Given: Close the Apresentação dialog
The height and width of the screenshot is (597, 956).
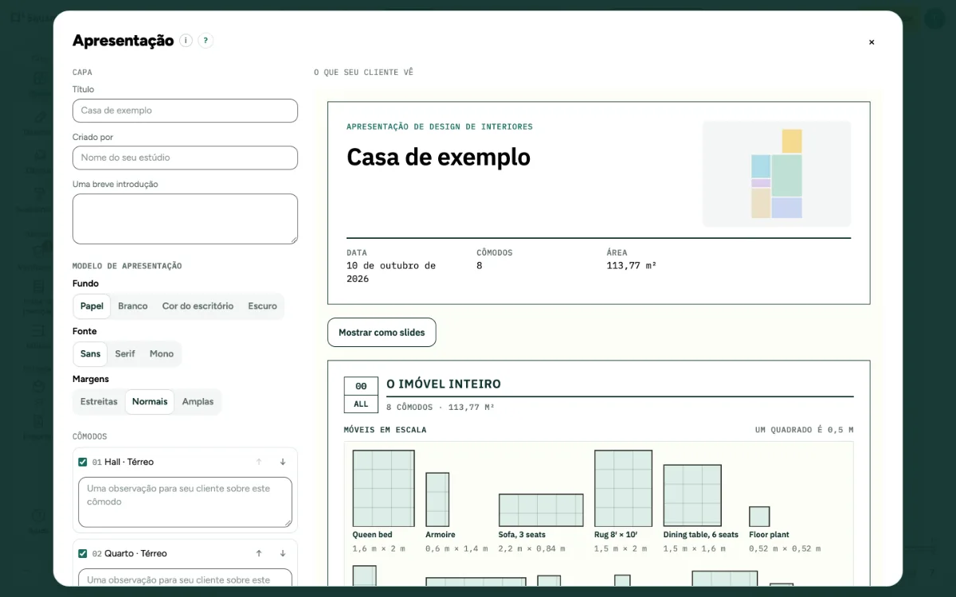Looking at the screenshot, I should tap(872, 42).
